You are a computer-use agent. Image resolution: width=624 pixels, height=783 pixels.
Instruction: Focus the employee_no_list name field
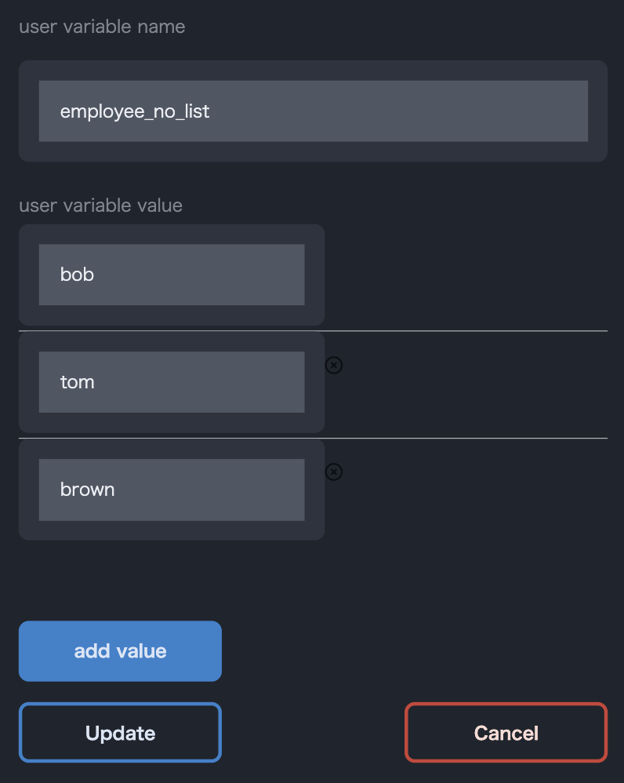pos(313,111)
